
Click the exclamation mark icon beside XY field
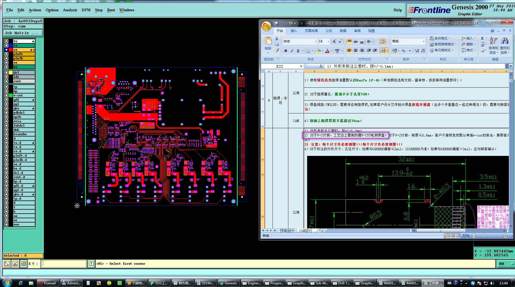click(x=91, y=264)
